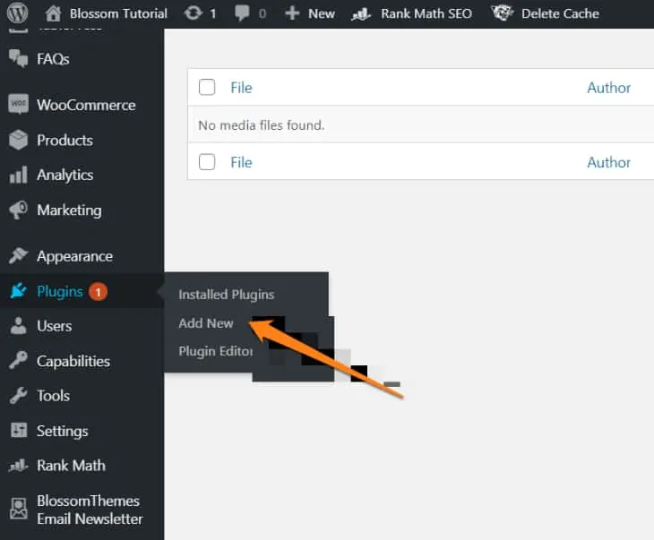This screenshot has height=540, width=654.
Task: Click the Appearance paintbrush icon
Action: pos(18,256)
